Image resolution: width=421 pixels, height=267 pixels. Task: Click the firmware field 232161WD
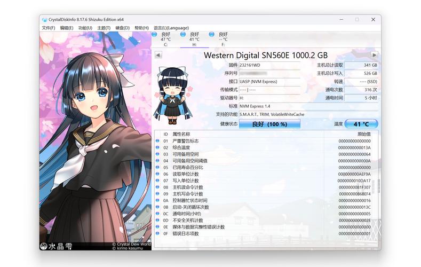(269, 65)
